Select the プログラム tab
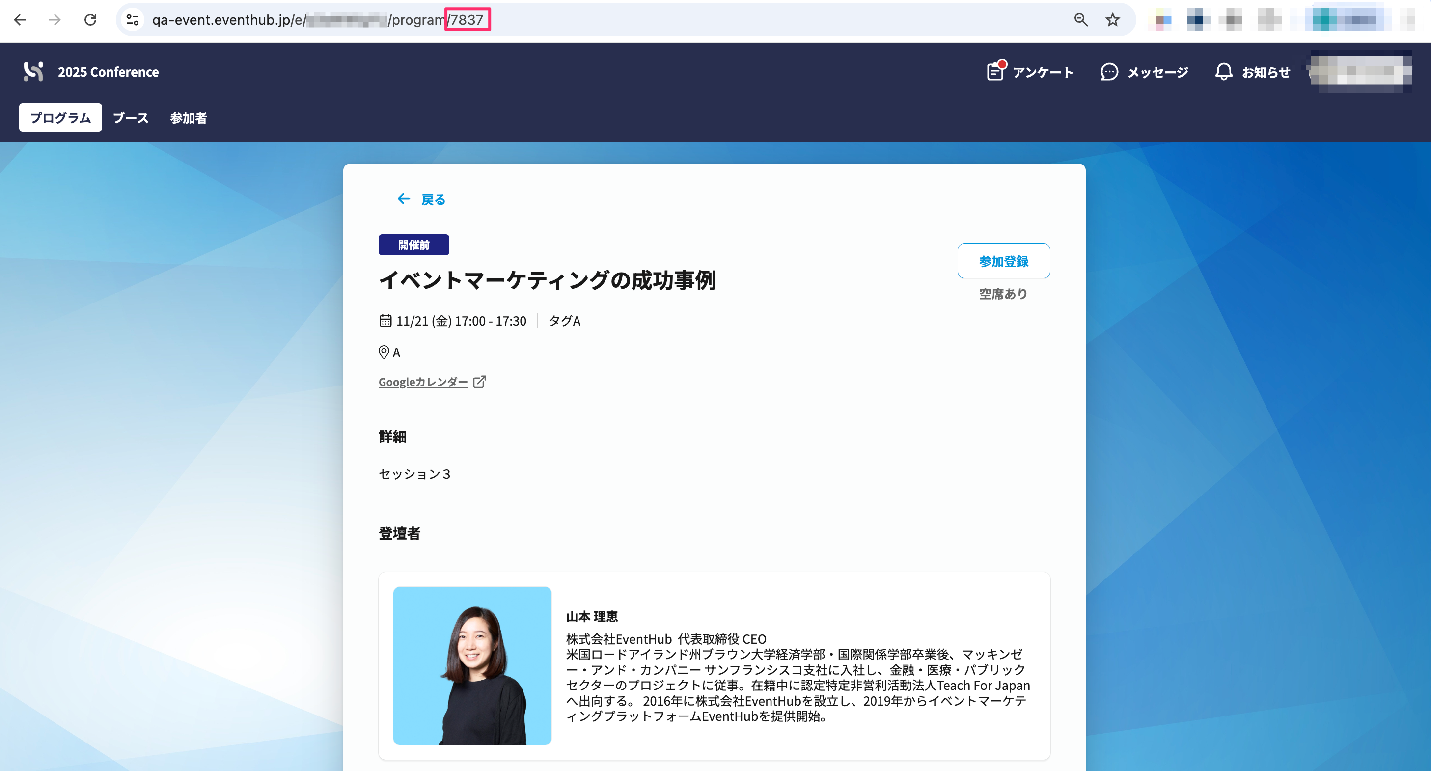1431x771 pixels. [x=60, y=118]
